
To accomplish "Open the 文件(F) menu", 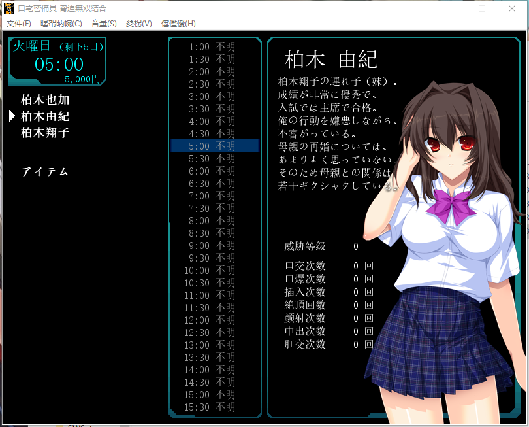I will tap(18, 24).
